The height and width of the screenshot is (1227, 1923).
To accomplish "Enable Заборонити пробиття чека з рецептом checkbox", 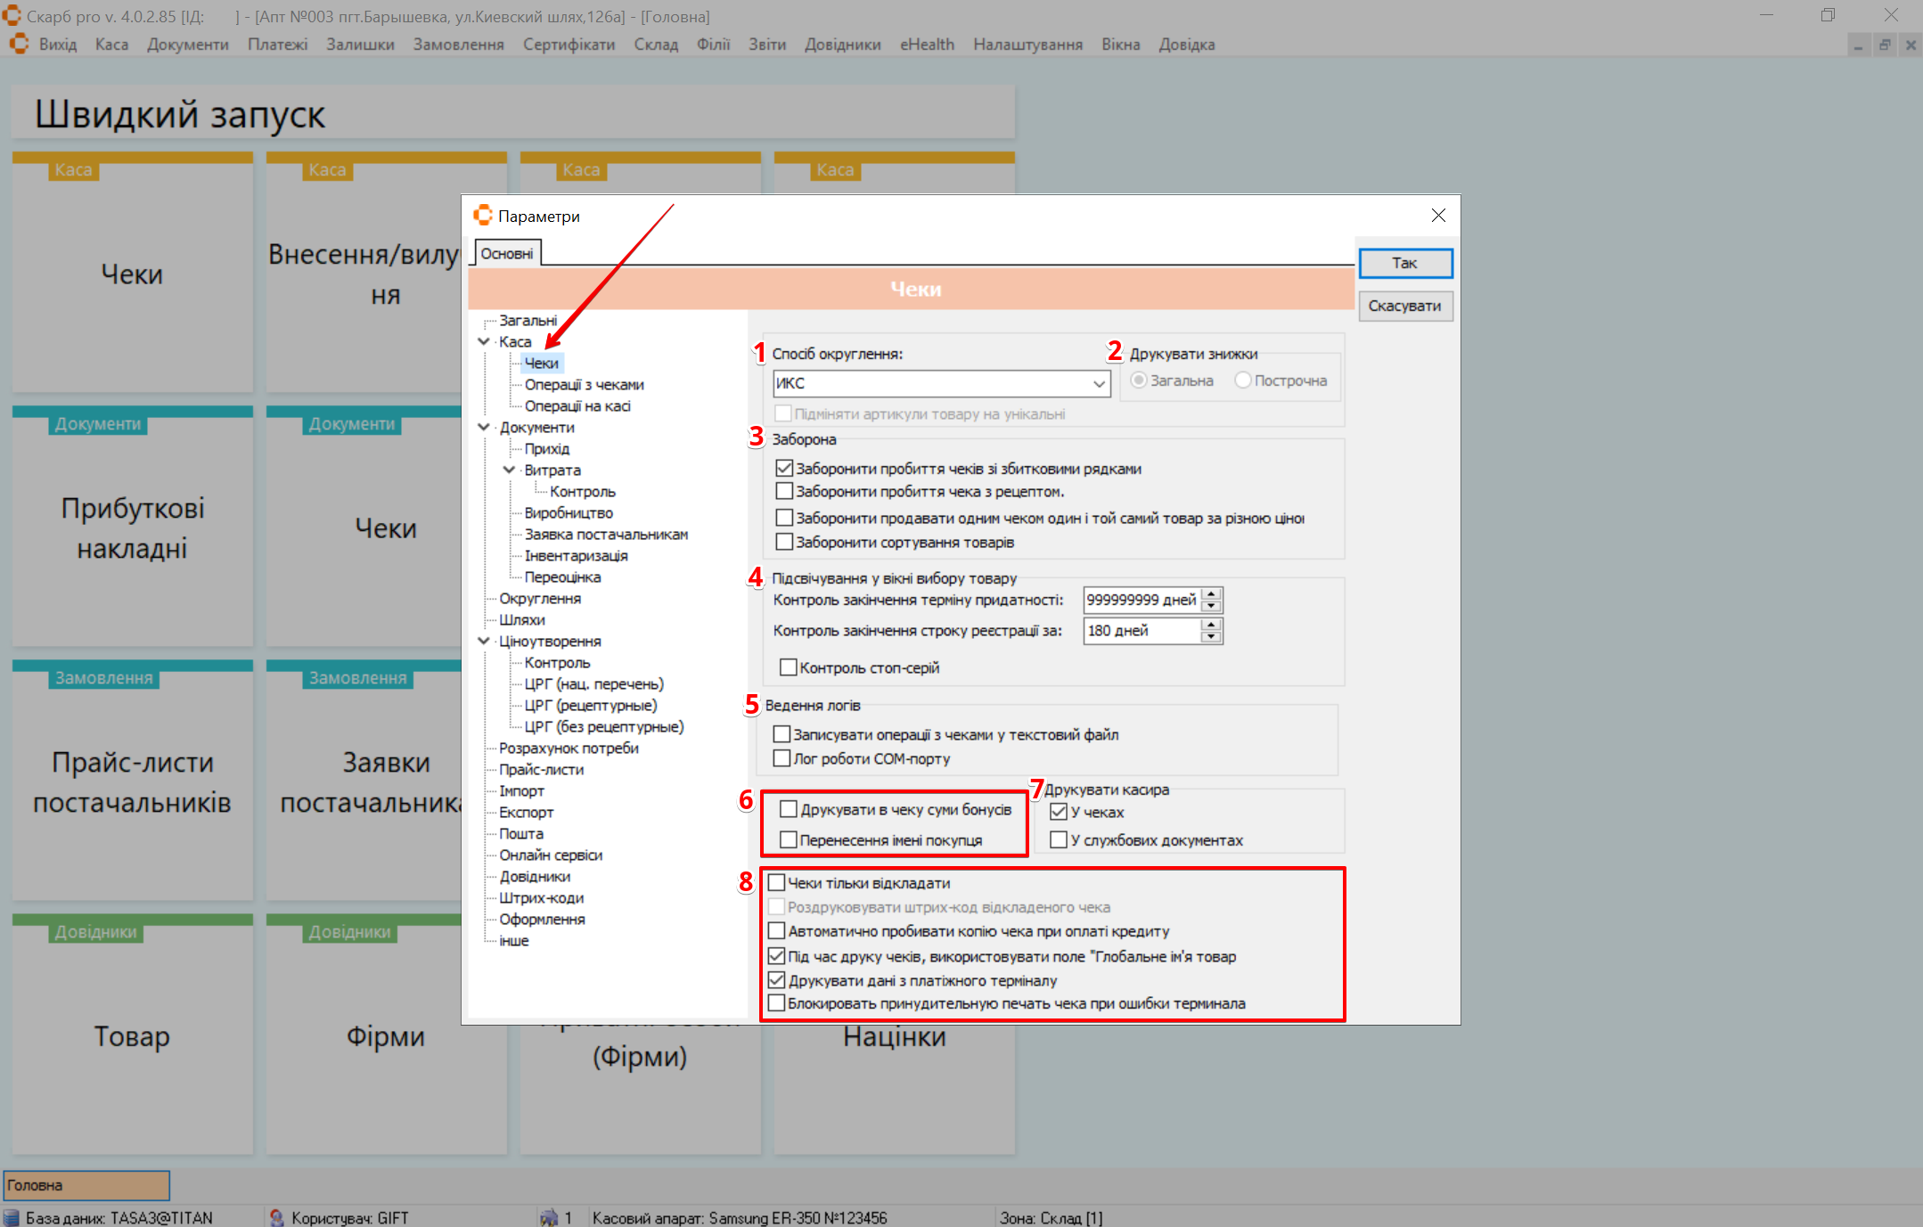I will click(784, 491).
